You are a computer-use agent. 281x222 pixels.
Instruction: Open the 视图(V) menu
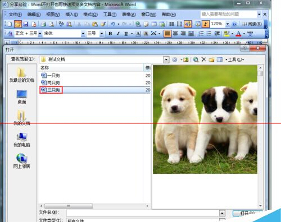pos(53,15)
